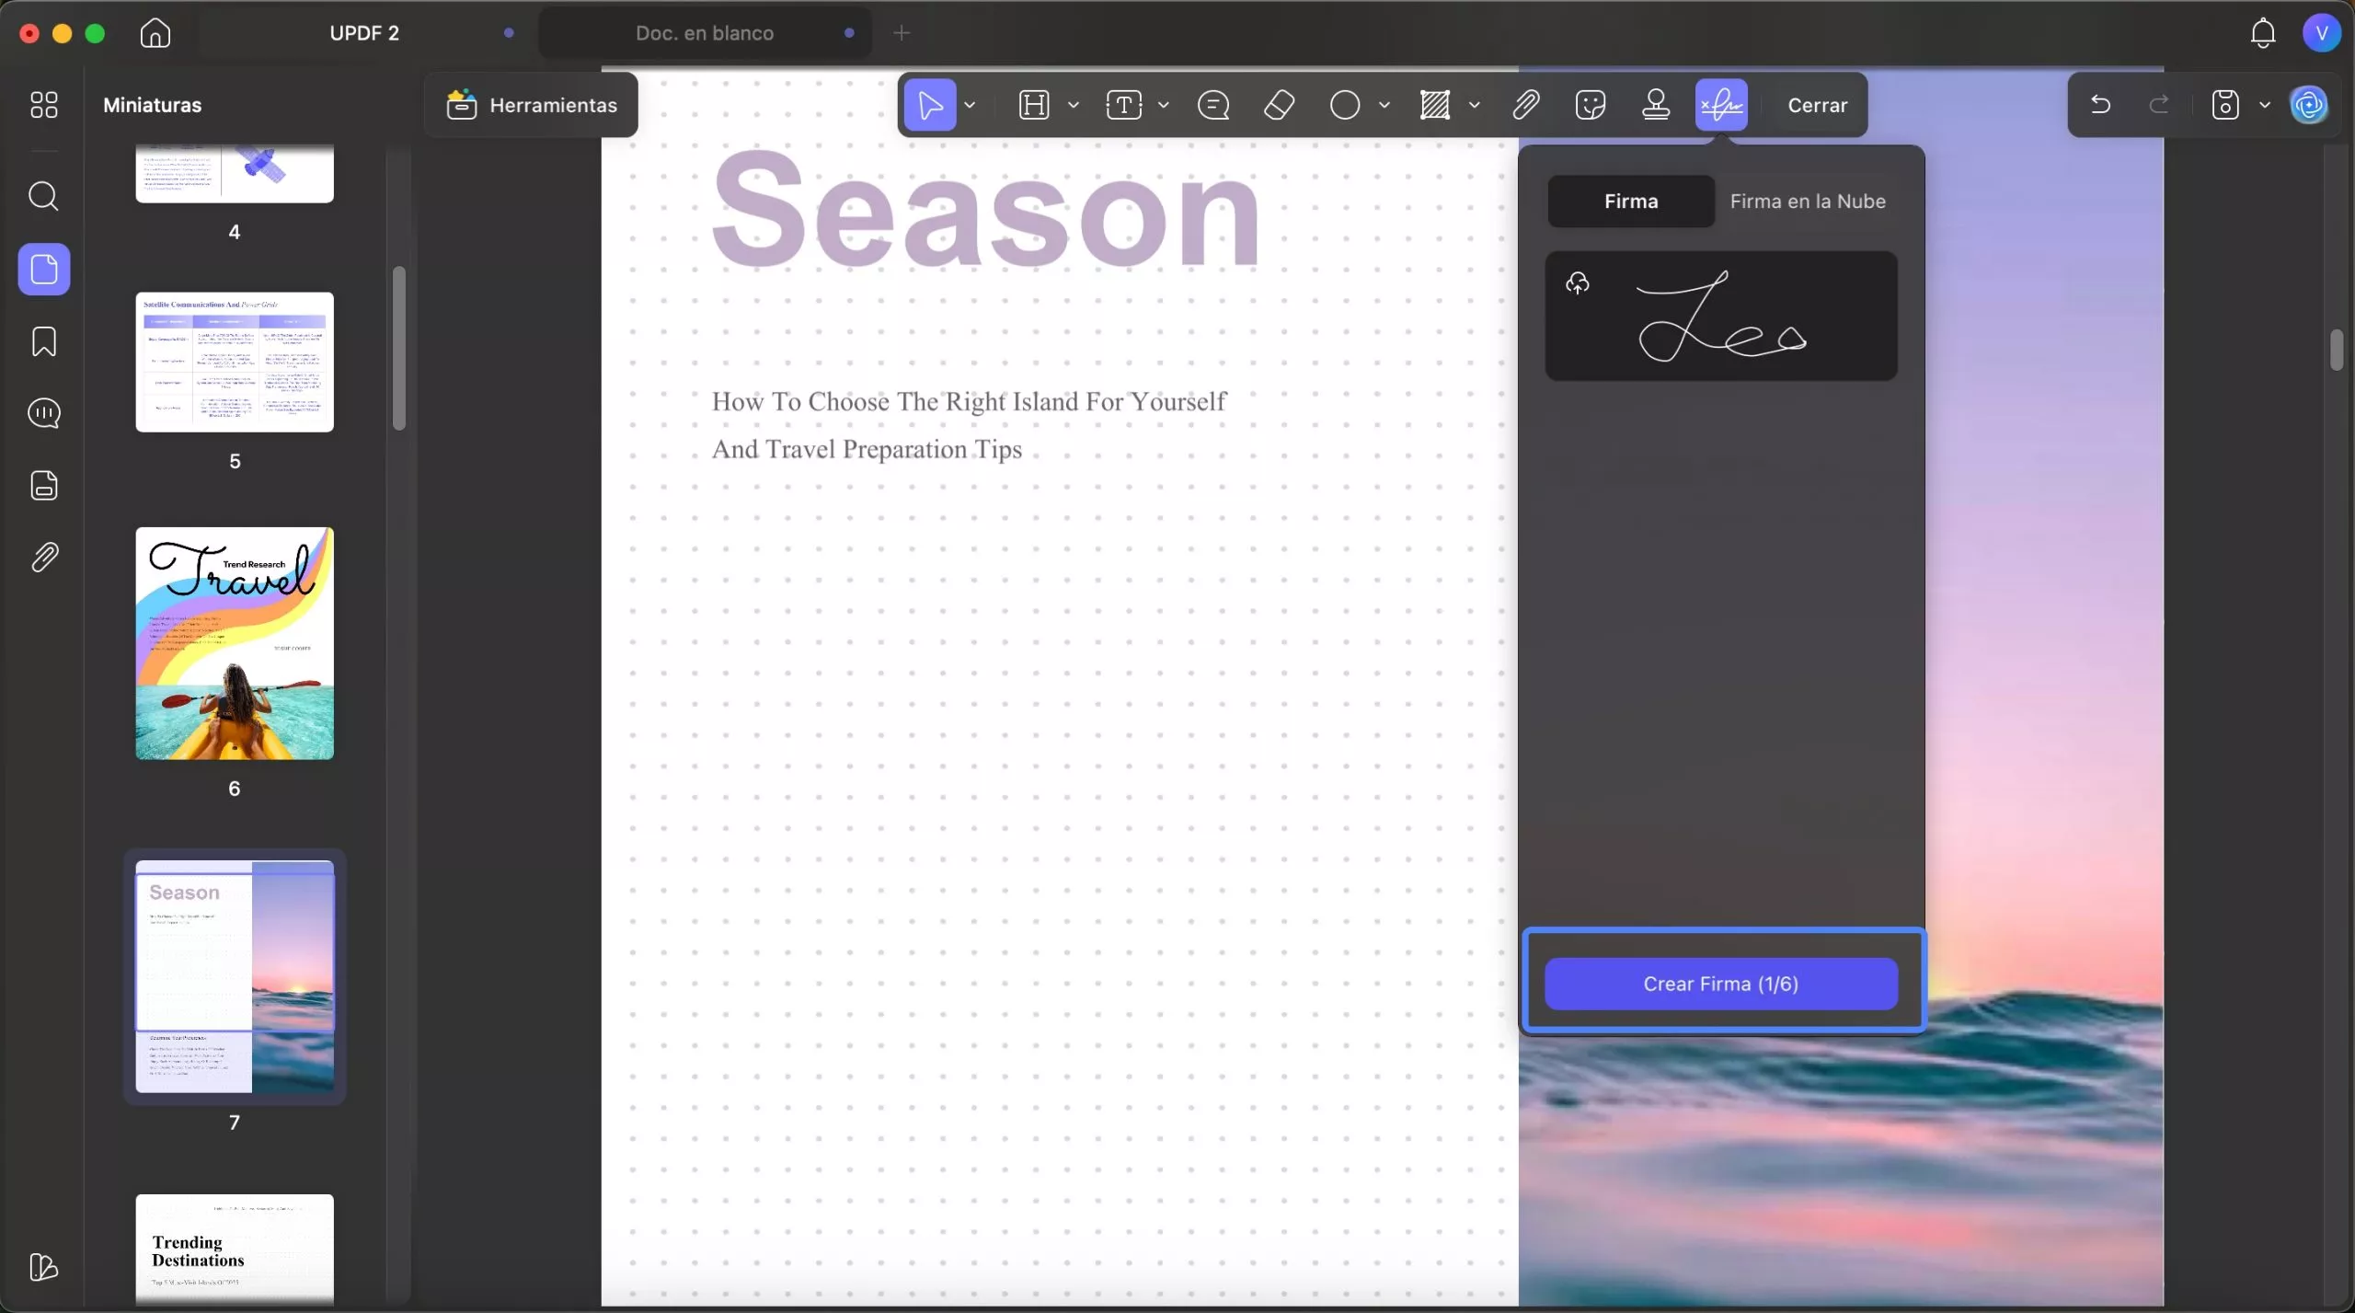Expand the highlight tool dropdown arrow
The image size is (2355, 1313).
click(x=1073, y=105)
